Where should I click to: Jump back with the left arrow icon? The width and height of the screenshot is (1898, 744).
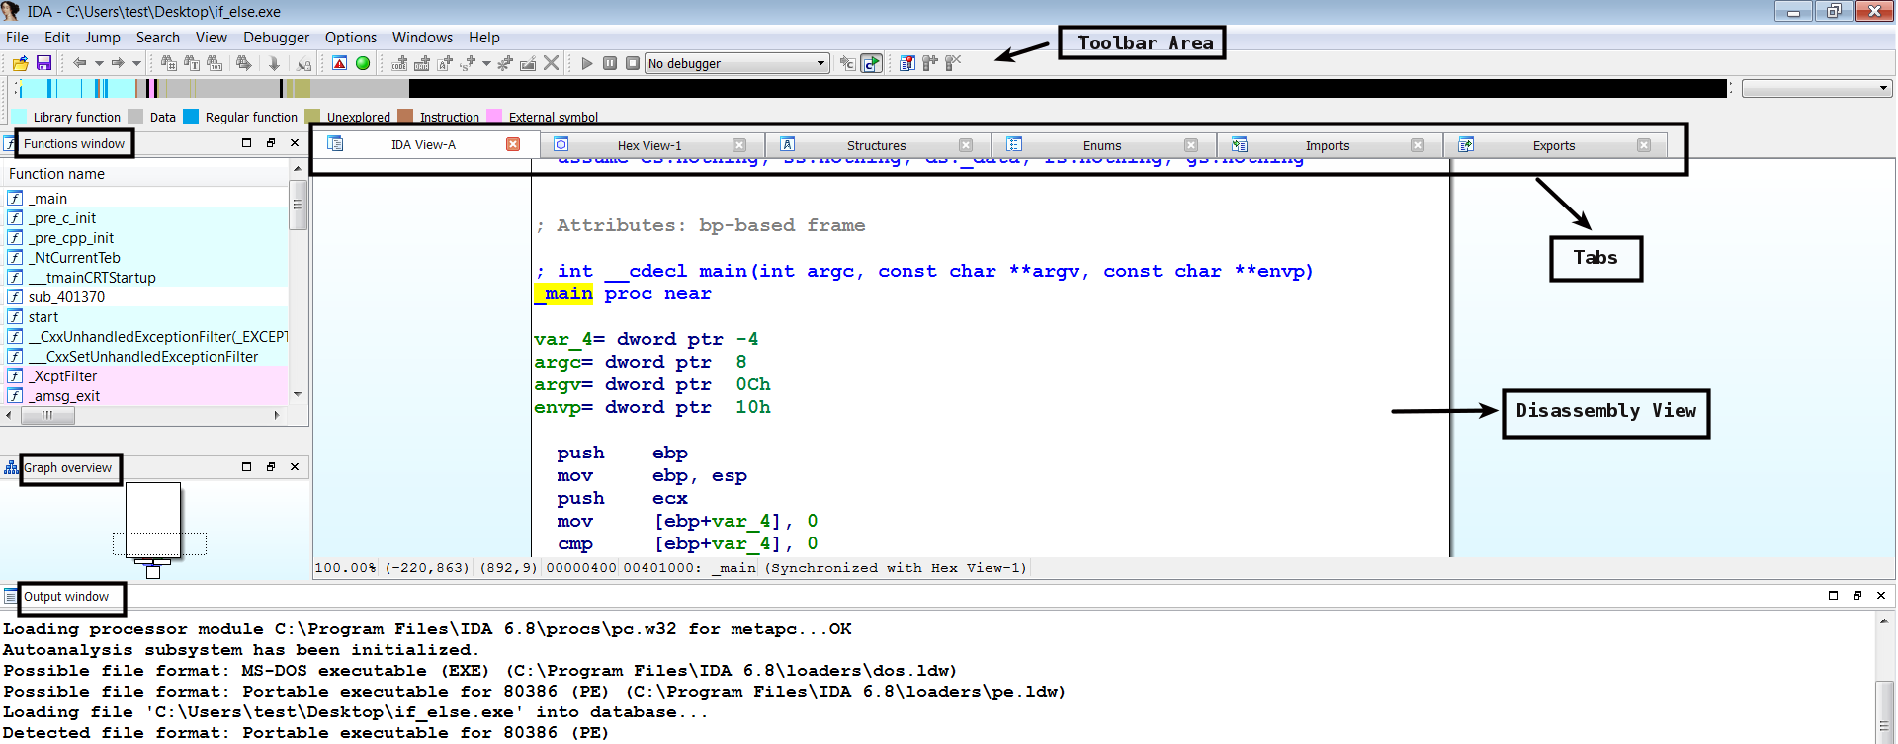point(79,63)
